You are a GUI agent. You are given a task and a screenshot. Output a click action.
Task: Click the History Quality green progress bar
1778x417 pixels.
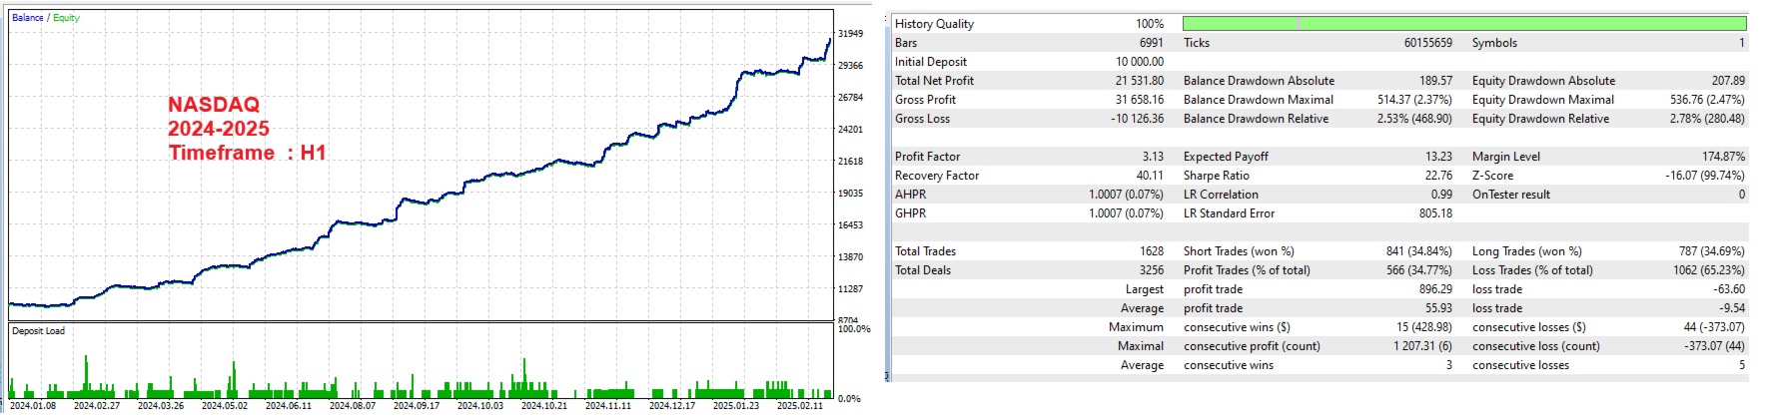coord(1464,23)
